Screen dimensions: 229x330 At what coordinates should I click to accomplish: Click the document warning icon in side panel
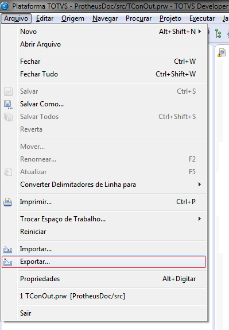point(222,53)
